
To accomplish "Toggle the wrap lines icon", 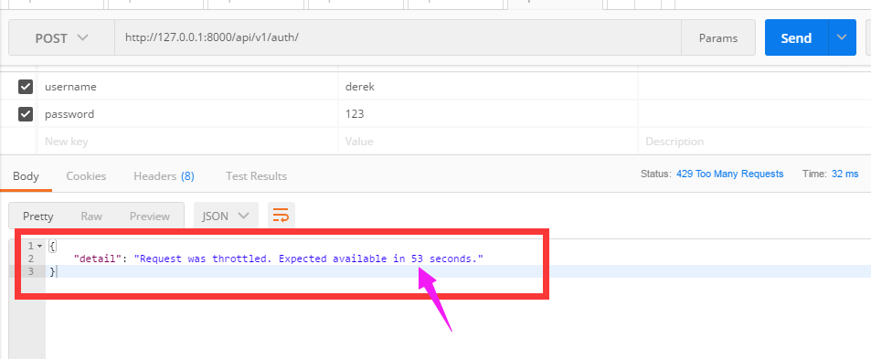I will coord(281,216).
